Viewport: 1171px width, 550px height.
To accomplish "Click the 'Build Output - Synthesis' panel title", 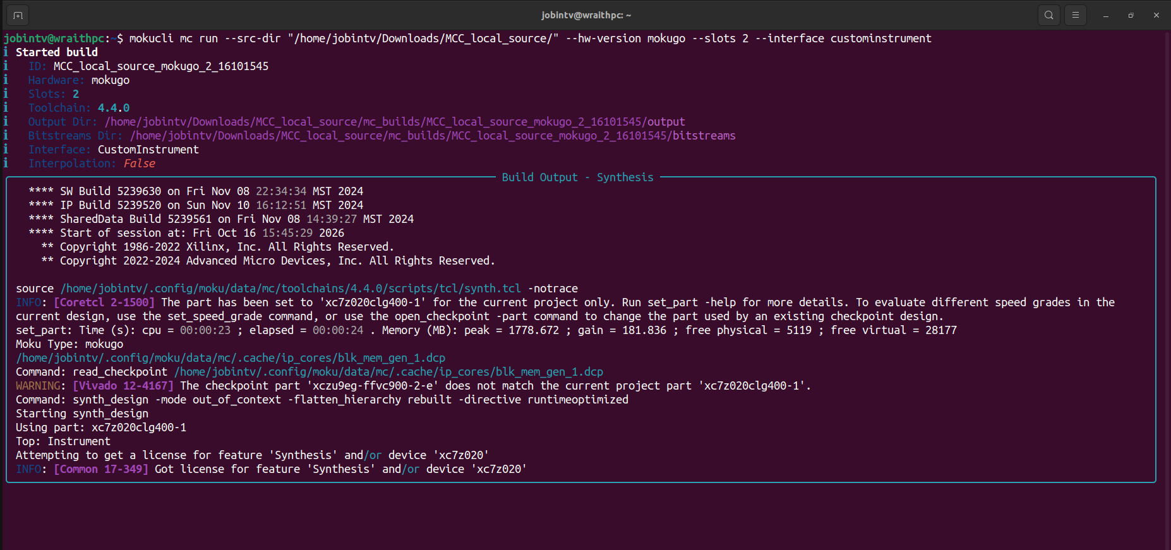I will (x=578, y=177).
